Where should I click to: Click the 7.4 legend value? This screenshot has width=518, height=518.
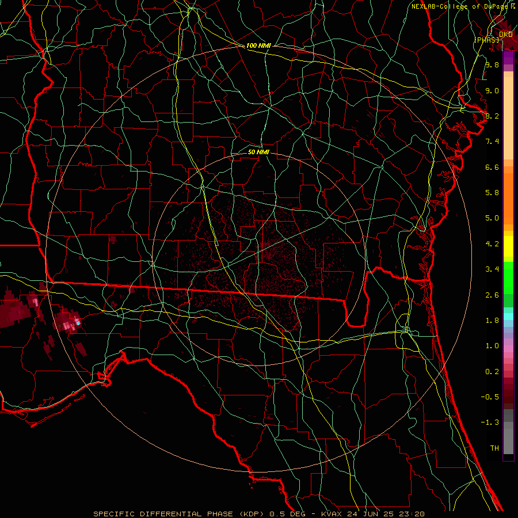pyautogui.click(x=492, y=142)
